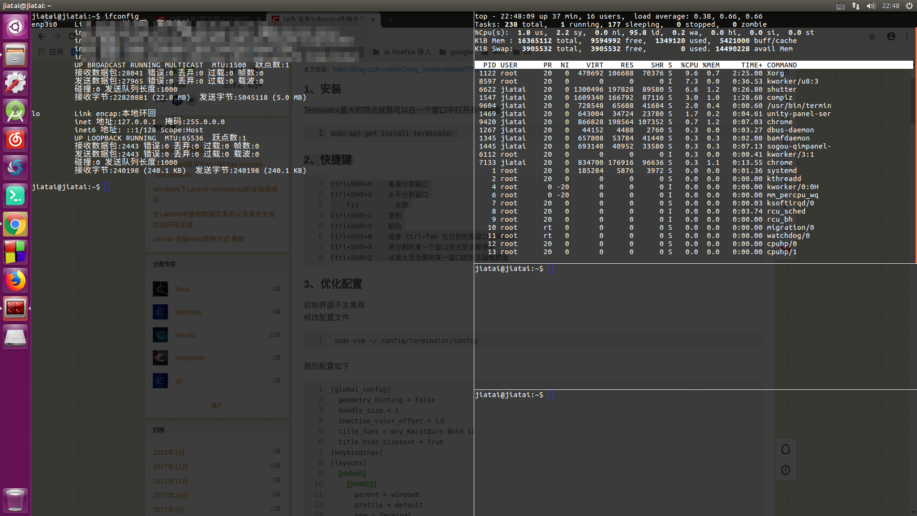Open the Trash in launcher
The height and width of the screenshot is (516, 917).
pos(15,500)
